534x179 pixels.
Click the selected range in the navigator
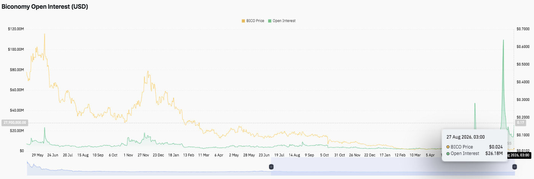tap(393, 167)
